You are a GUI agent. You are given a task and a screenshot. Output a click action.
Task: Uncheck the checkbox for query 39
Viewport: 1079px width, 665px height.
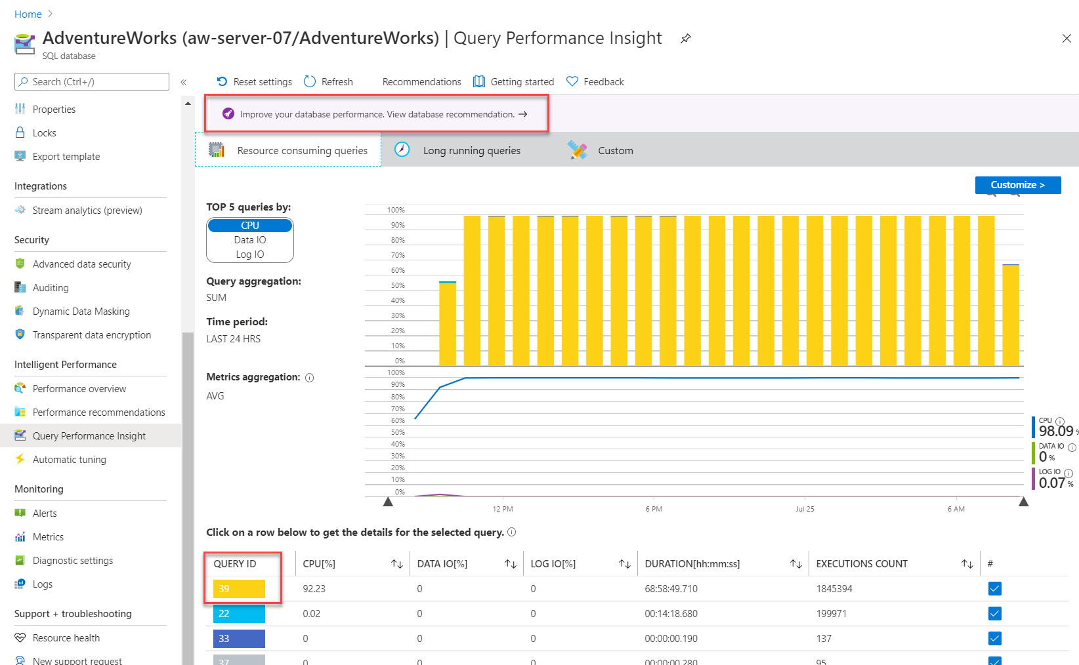tap(995, 588)
